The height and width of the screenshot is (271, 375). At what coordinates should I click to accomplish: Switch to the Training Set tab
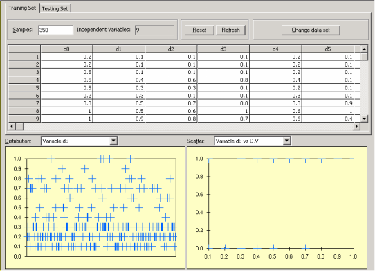pos(22,8)
